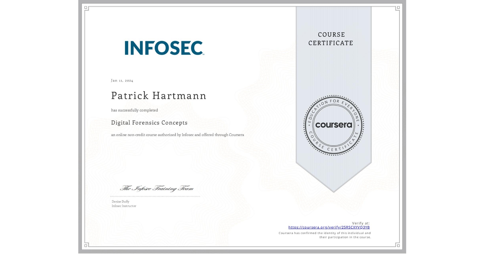The image size is (485, 254).
Task: Click the course title Digital Forensics Concepts
Action: tap(149, 123)
